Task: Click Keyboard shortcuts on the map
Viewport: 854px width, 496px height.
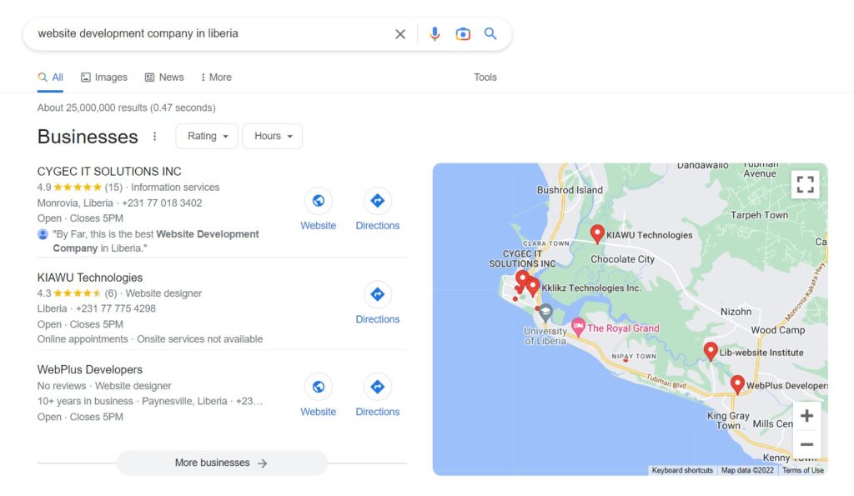Action: [682, 470]
